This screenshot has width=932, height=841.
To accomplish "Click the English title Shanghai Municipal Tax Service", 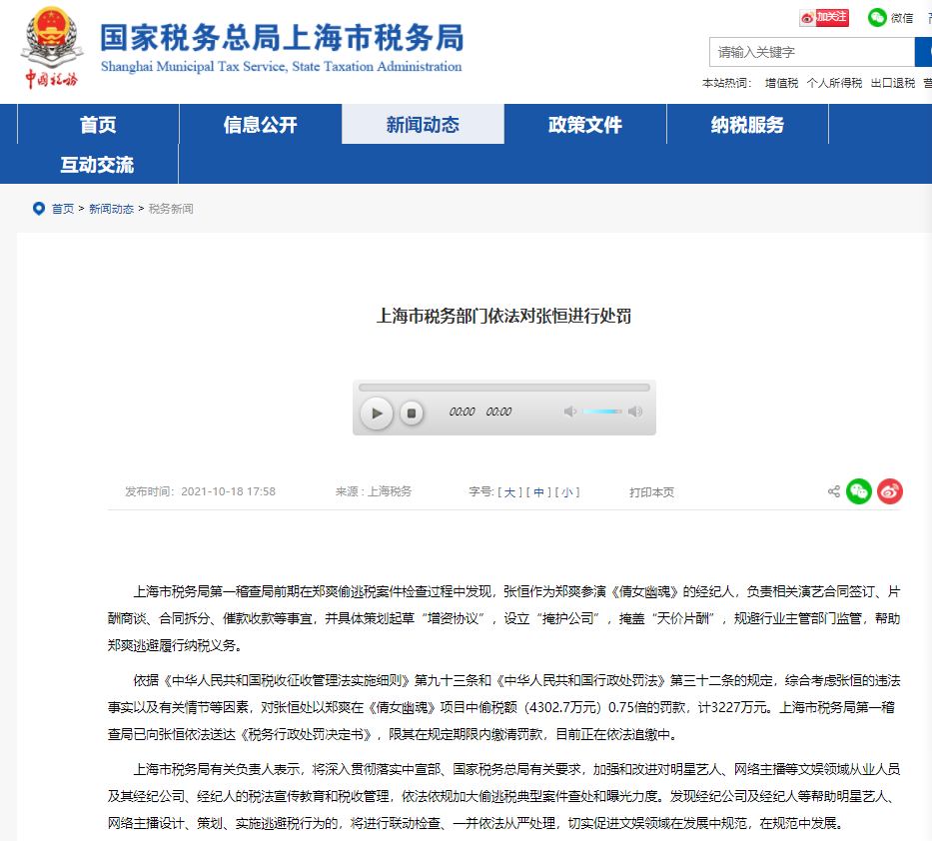I will pyautogui.click(x=193, y=67).
